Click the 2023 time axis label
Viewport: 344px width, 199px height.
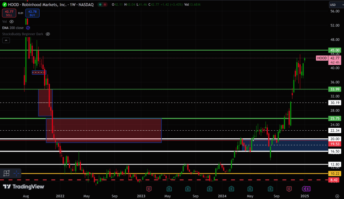click(x=141, y=196)
